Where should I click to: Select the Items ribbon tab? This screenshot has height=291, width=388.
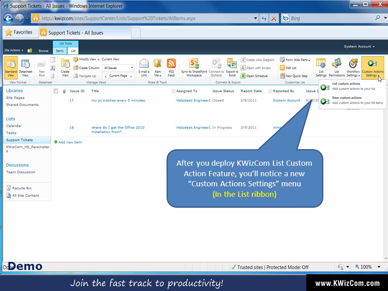(60, 51)
